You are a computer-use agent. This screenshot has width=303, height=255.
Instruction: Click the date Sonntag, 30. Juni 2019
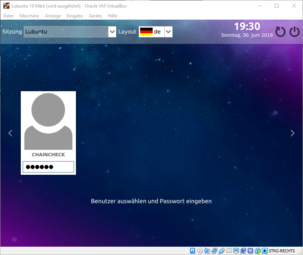click(247, 35)
